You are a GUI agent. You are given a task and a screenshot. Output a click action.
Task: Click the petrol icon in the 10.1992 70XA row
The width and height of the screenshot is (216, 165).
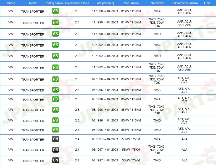[55, 45]
